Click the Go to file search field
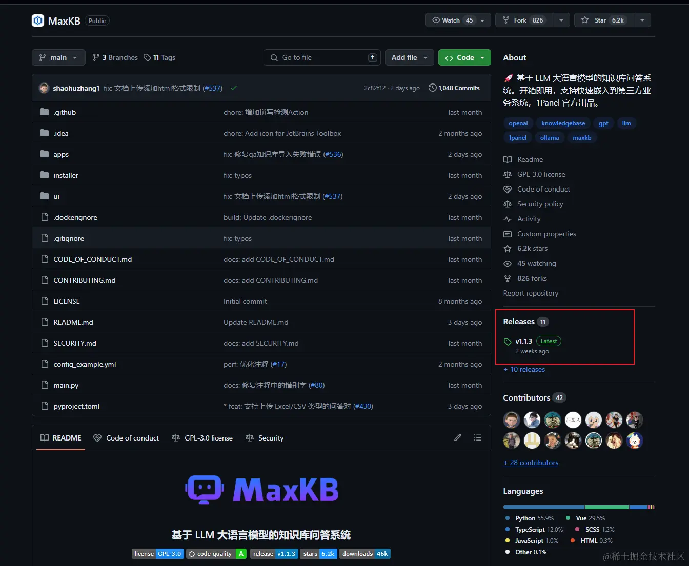The image size is (689, 566). click(x=322, y=57)
